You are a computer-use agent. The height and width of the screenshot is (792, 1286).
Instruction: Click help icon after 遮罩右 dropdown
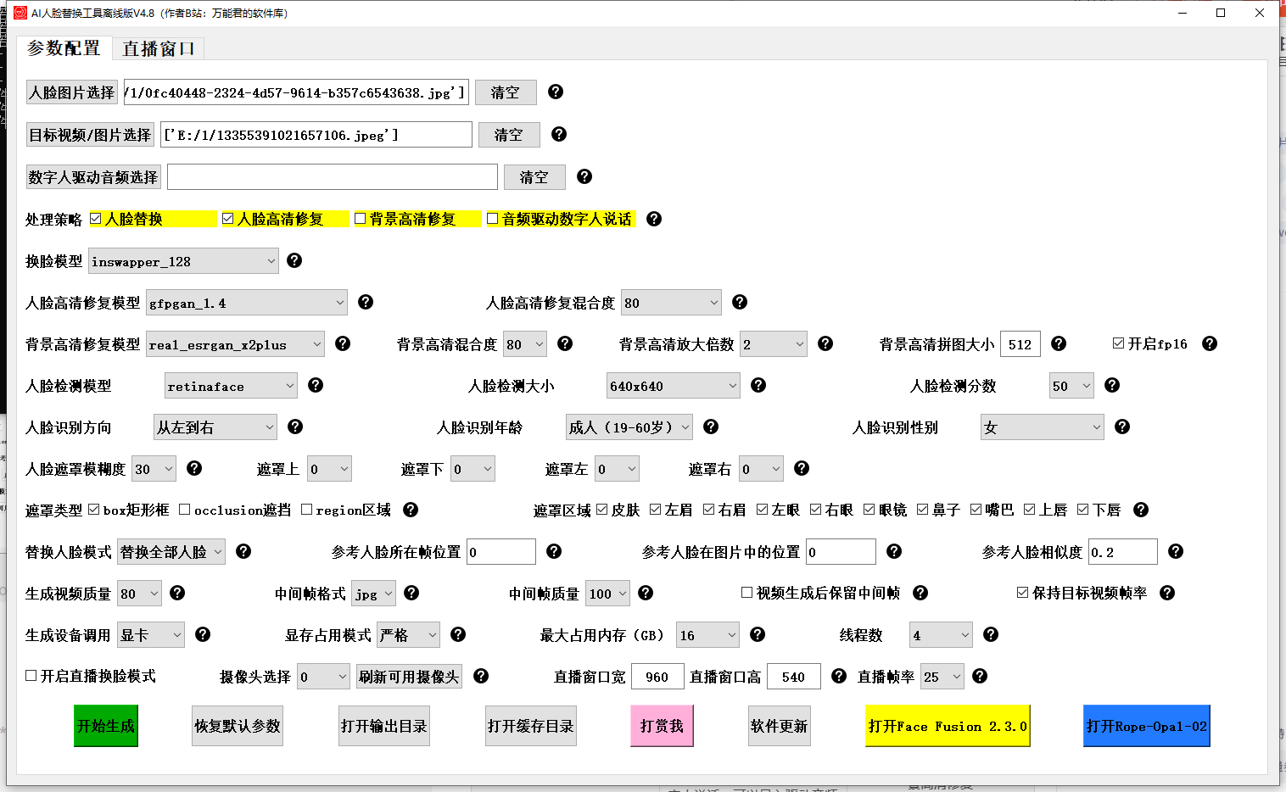pyautogui.click(x=802, y=468)
